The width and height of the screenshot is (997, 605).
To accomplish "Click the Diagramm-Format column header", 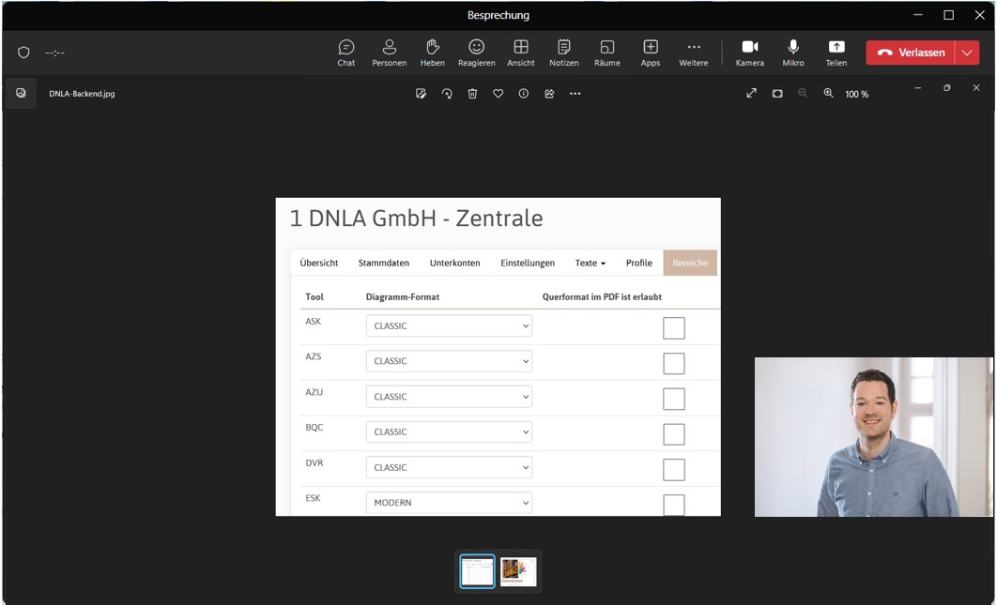I will (x=403, y=296).
